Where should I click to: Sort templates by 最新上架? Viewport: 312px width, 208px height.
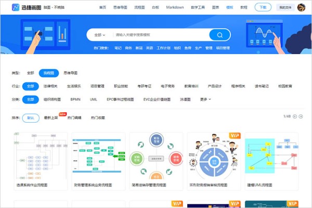click(51, 118)
